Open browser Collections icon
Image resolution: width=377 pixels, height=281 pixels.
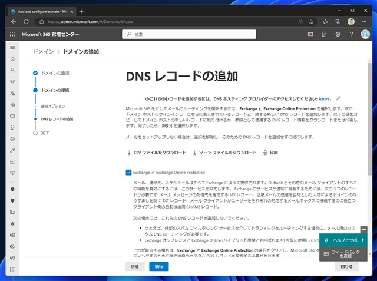338,22
